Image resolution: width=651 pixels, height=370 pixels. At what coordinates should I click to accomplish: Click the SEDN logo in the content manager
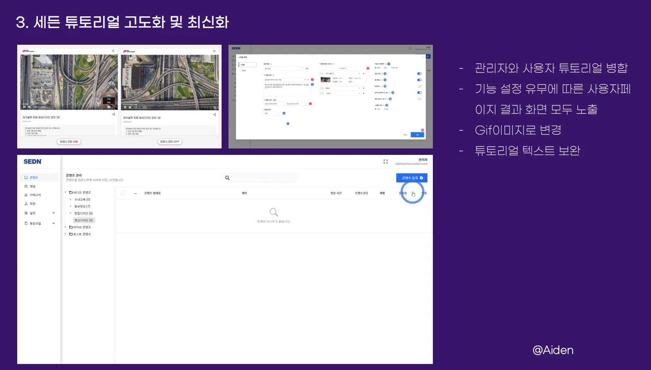[33, 162]
